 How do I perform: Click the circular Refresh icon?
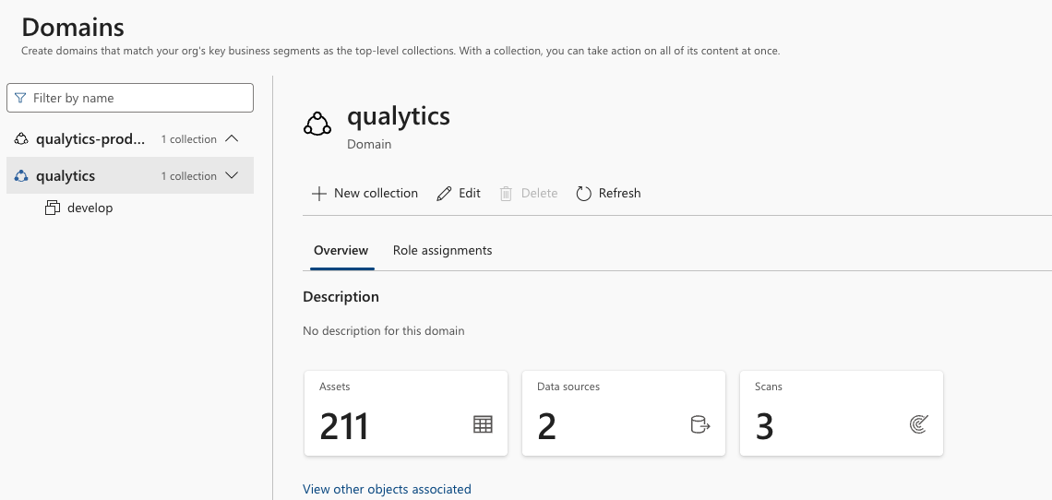pos(583,194)
